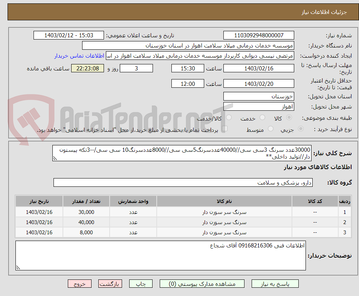Open اطلاعات تماس خریدار link
This screenshot has height=296, width=359.
coord(79,56)
